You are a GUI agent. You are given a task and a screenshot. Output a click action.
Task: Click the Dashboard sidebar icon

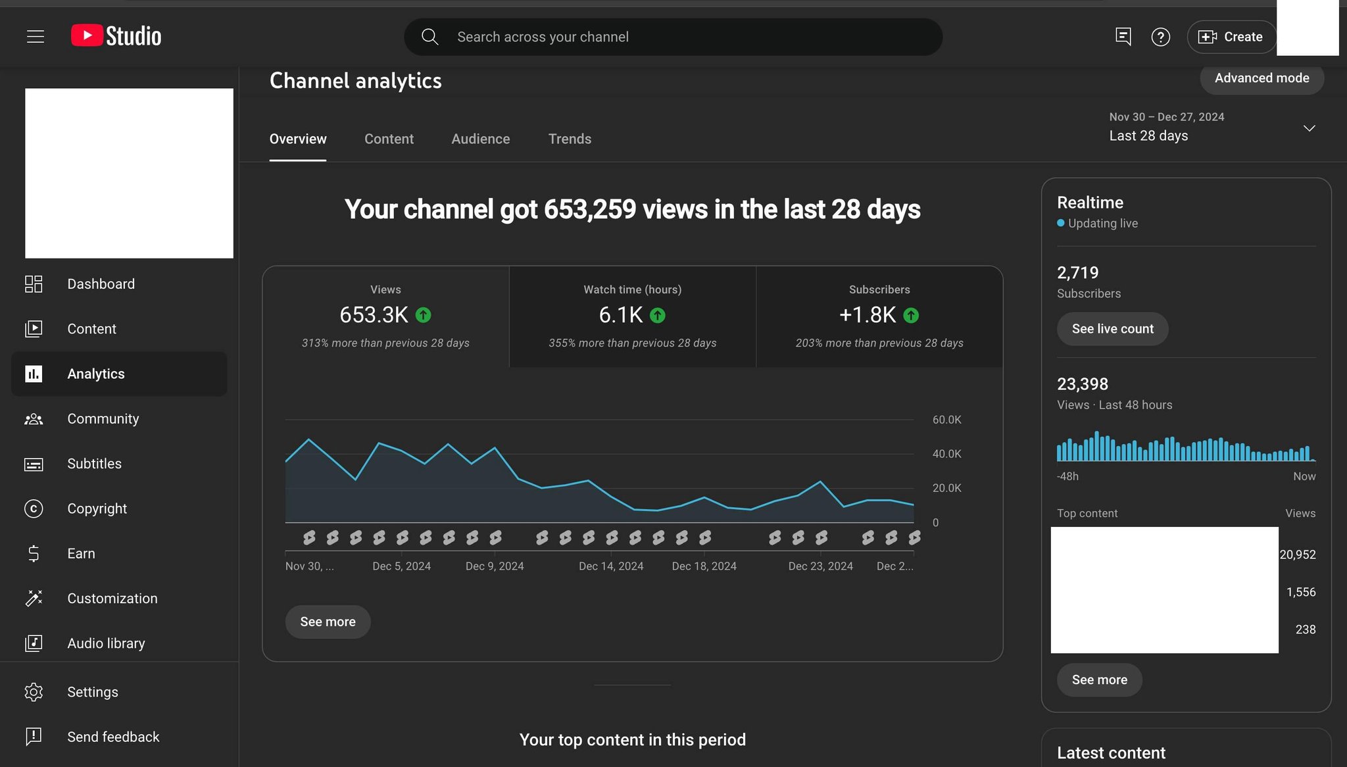[x=34, y=284]
